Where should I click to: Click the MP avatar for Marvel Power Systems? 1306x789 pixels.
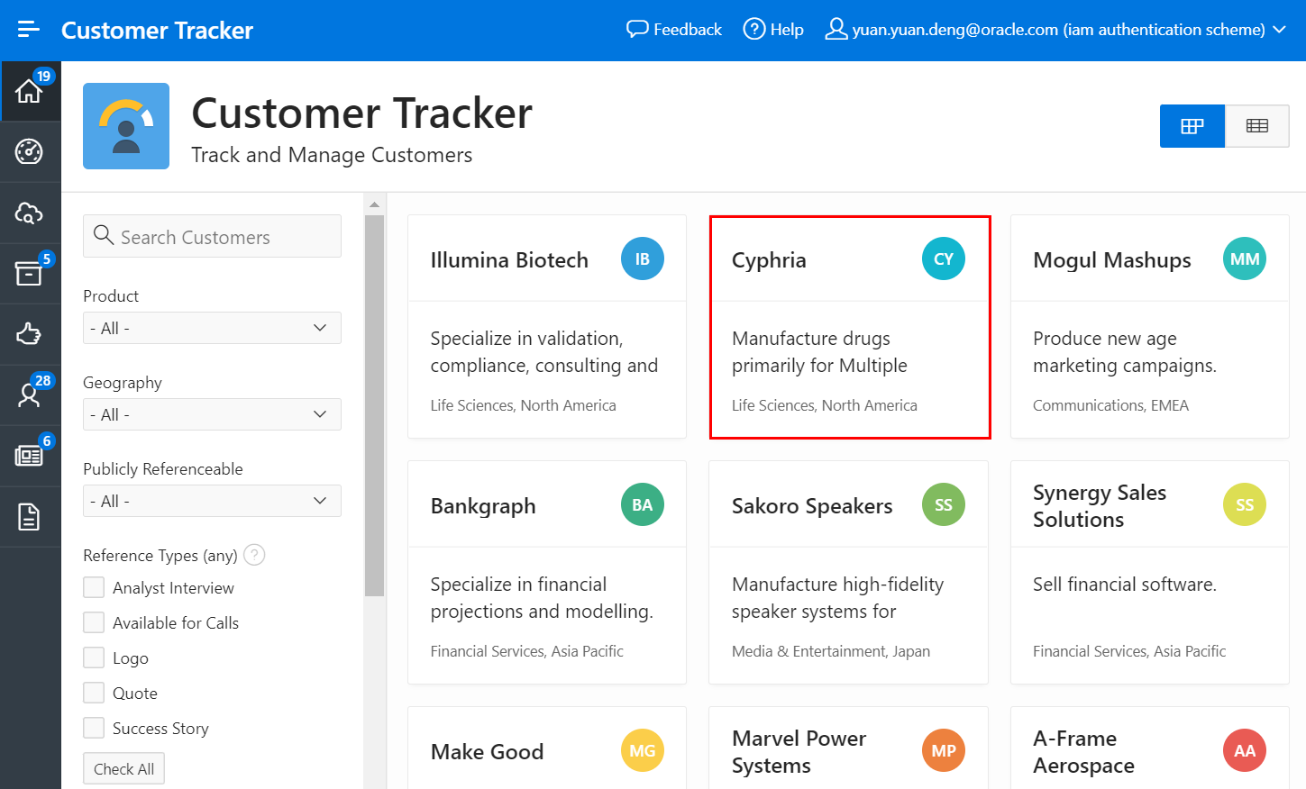944,751
